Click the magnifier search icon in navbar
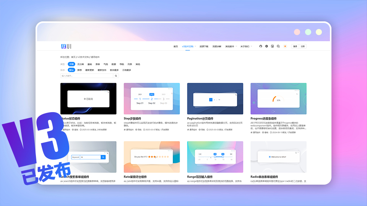This screenshot has width=367, height=206. 278,46
